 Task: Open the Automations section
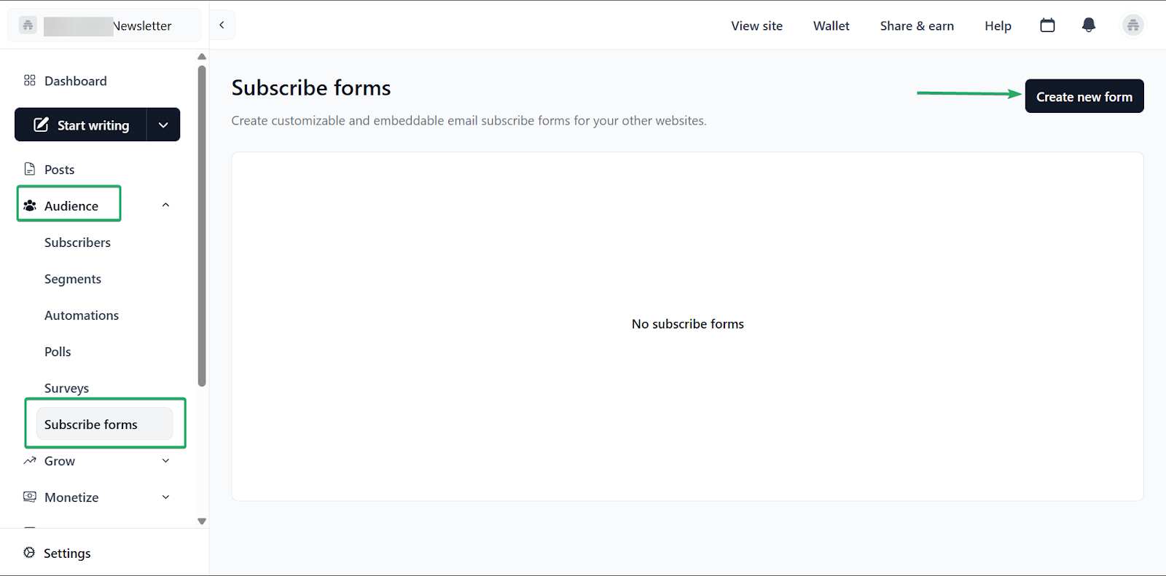click(x=81, y=315)
